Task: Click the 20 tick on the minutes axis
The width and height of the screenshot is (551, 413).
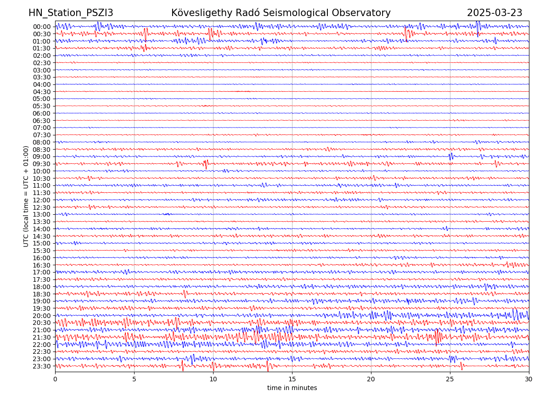Action: 371,380
